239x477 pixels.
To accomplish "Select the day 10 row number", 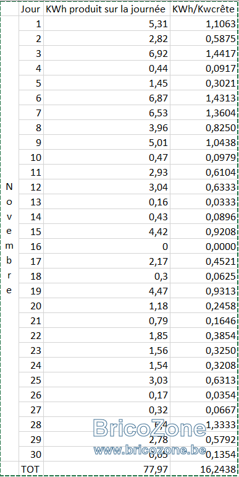I will pos(31,158).
